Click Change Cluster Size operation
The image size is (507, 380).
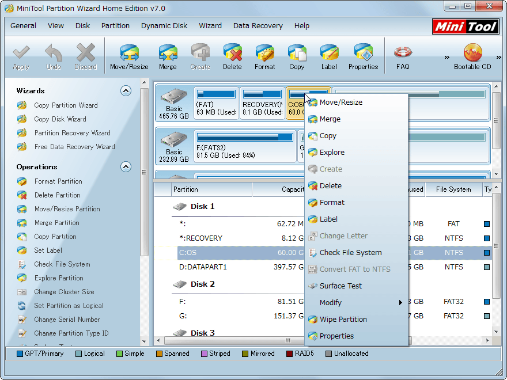pyautogui.click(x=64, y=292)
